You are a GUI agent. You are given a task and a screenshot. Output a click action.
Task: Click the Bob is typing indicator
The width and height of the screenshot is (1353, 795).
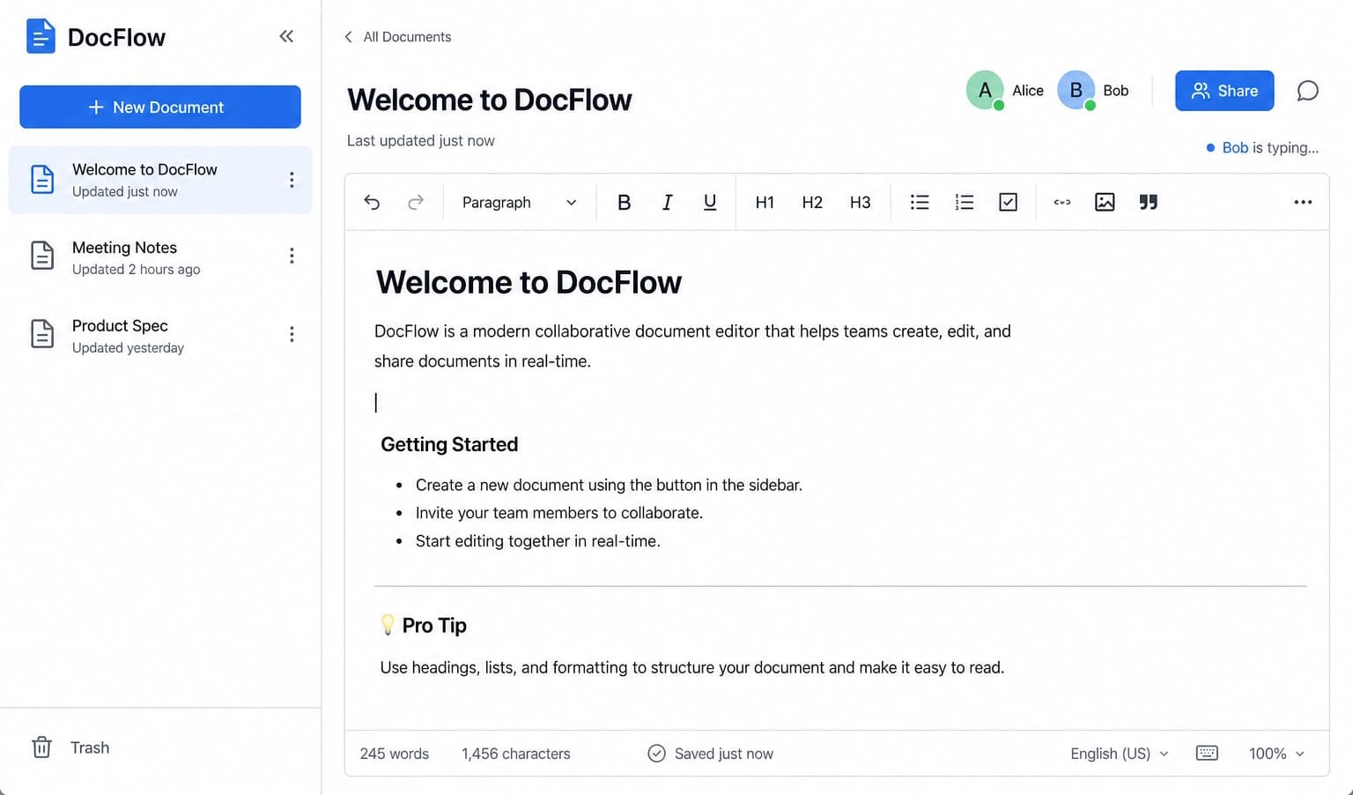pos(1262,147)
